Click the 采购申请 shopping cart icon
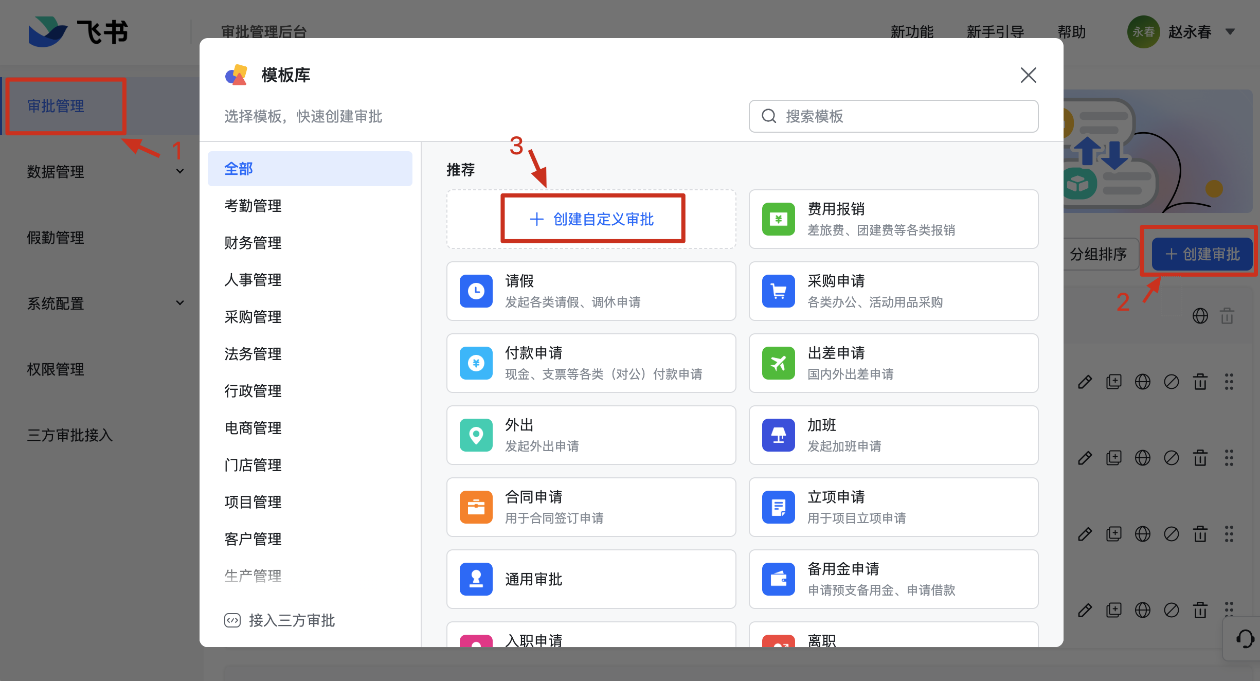Screen dimensions: 1260x681 778,291
